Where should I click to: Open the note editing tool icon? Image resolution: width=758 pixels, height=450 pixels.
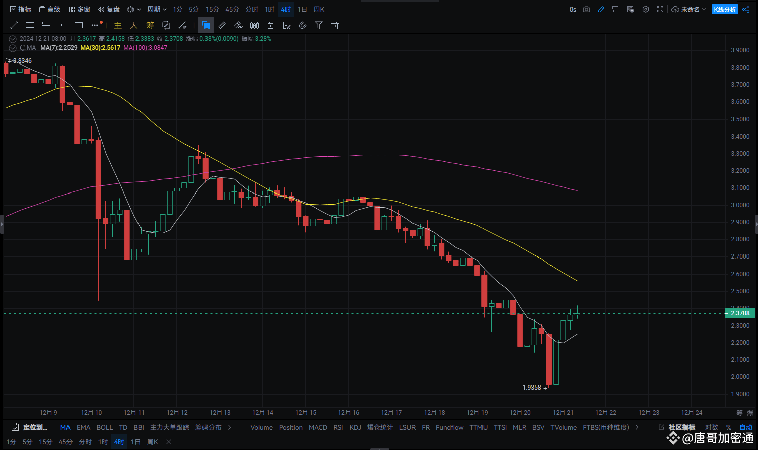tap(287, 25)
